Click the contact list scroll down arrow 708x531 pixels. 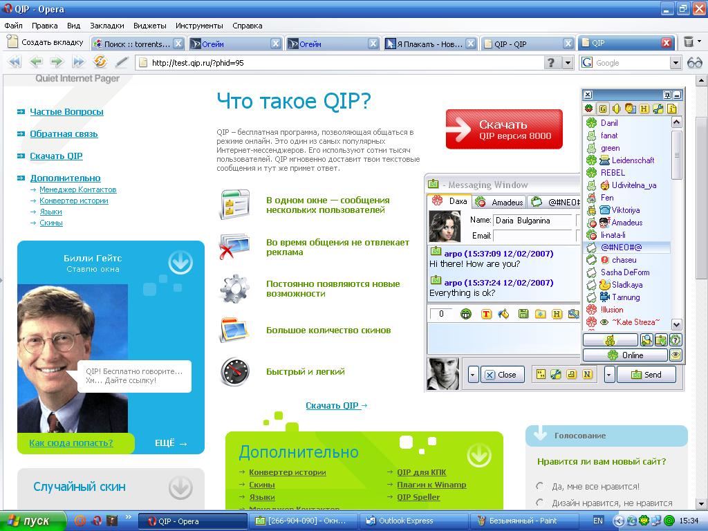coord(676,324)
